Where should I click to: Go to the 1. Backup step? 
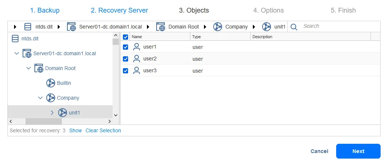click(x=45, y=10)
